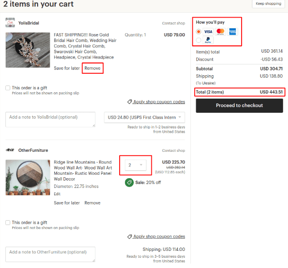Click the Shipping: USD 114.00 text
Viewport: 288px width, 268px height.
pos(164,249)
